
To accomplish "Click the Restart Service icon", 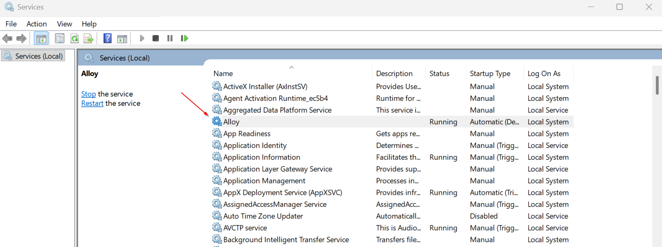I will pos(184,38).
